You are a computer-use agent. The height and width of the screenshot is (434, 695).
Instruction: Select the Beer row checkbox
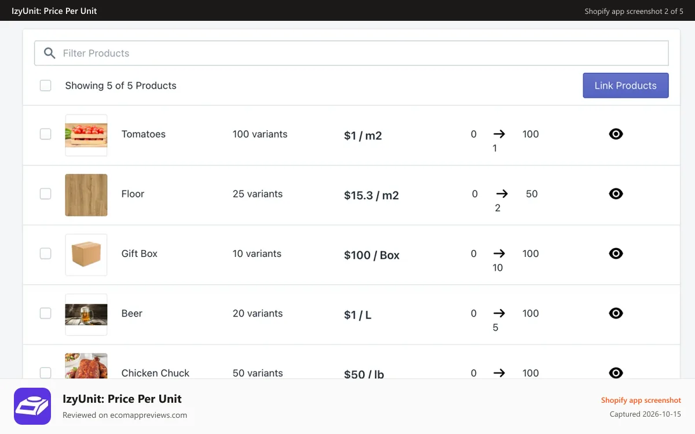45,313
